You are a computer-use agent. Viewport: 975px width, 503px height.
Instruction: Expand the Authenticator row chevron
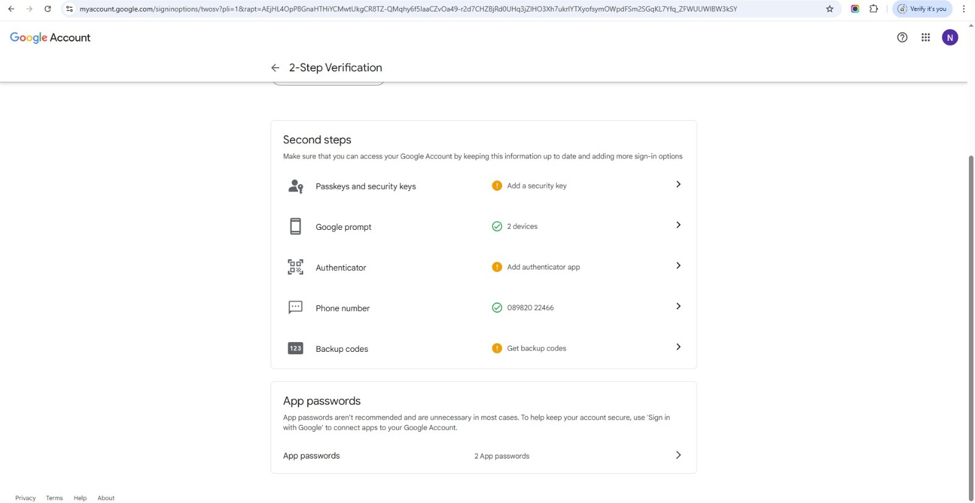pyautogui.click(x=678, y=266)
